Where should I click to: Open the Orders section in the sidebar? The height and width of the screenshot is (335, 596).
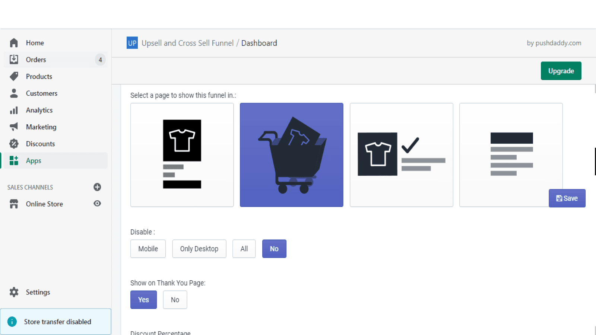tap(36, 60)
